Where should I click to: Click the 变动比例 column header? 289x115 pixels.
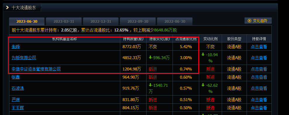tap(211, 39)
